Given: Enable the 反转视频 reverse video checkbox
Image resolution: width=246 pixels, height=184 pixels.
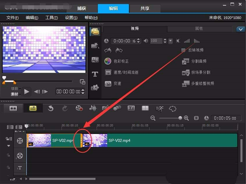Looking at the screenshot, I should pos(183,50).
